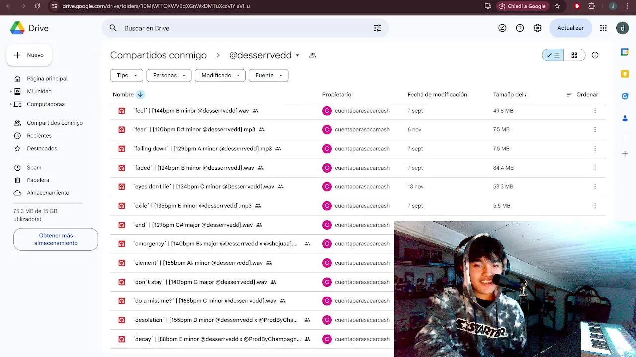The width and height of the screenshot is (636, 357).
Task: Click the Nuevo button
Action: click(x=29, y=55)
